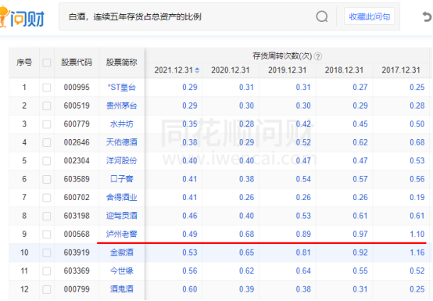This screenshot has height=301, width=433.
Task: Open stock link 洋河股份
Action: tap(121, 161)
